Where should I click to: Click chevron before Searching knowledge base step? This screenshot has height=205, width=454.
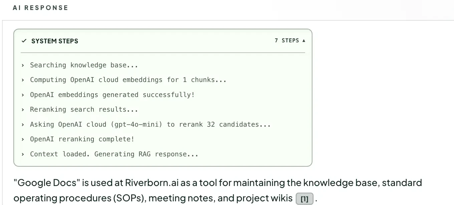tap(23, 65)
